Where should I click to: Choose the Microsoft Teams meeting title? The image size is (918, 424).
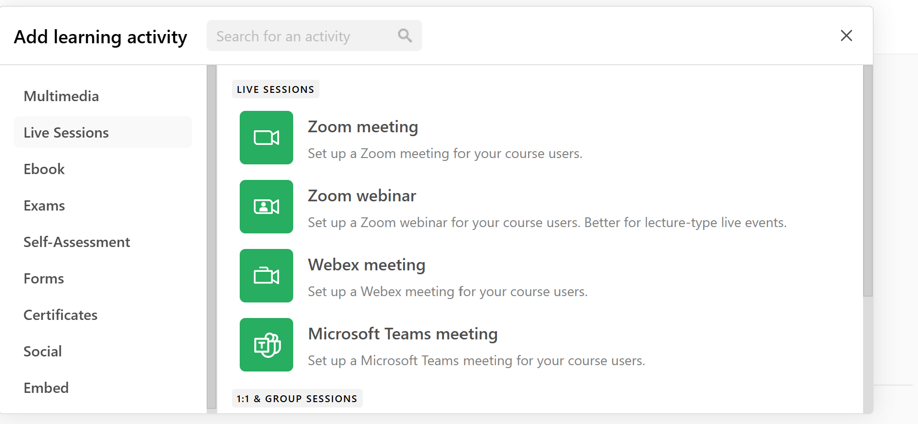[403, 334]
